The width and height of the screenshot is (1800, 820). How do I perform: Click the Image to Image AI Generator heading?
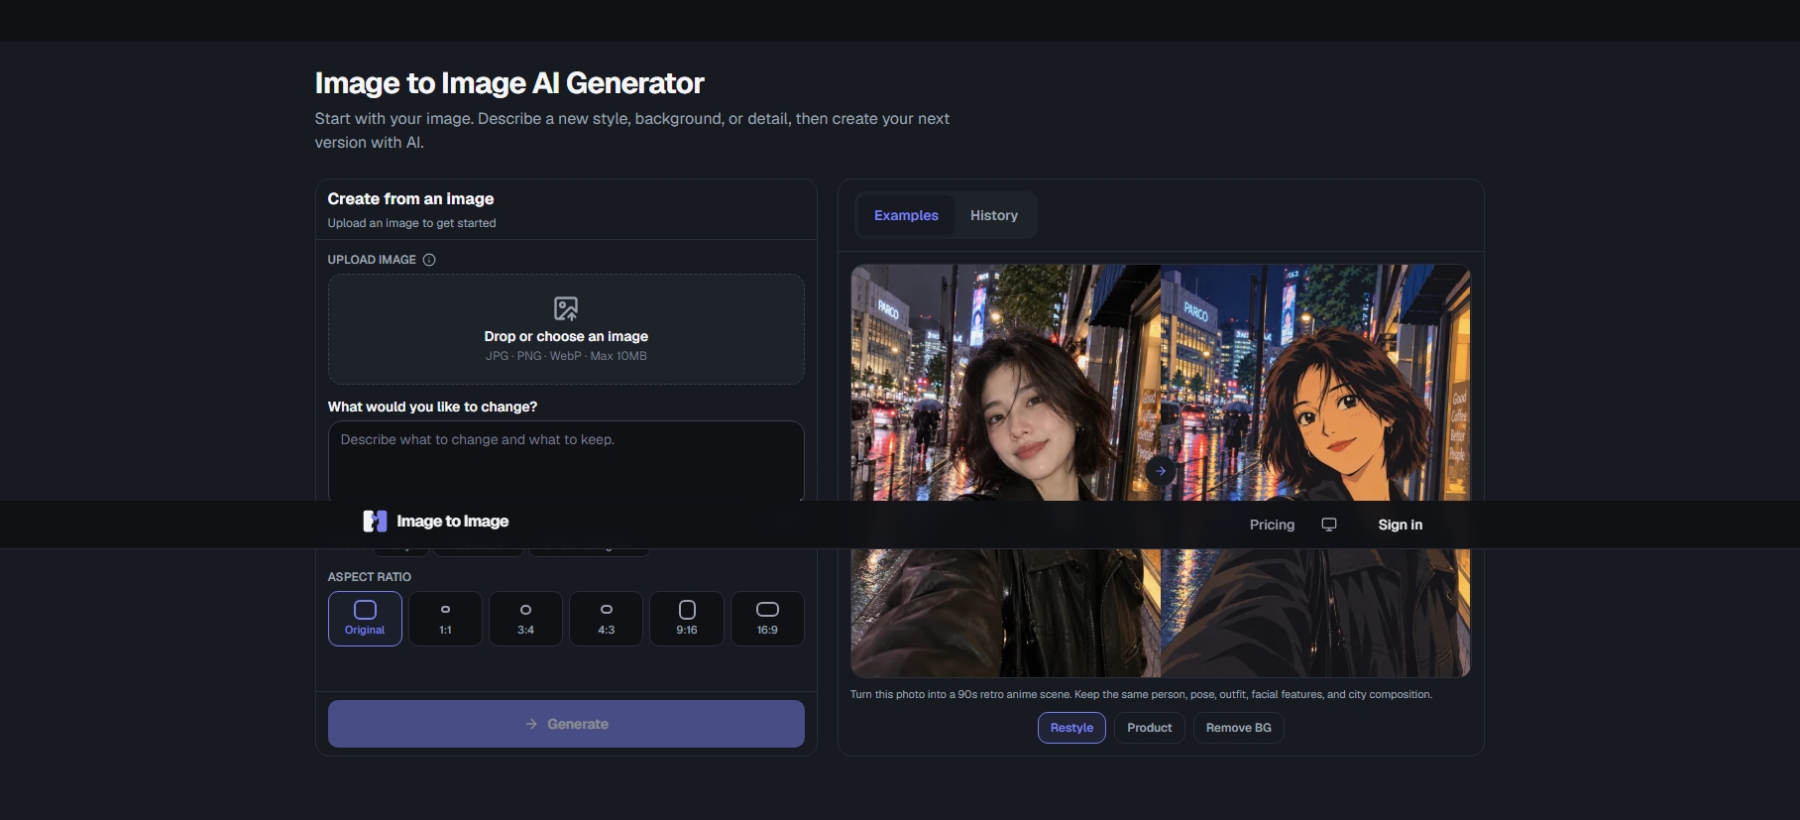[509, 83]
